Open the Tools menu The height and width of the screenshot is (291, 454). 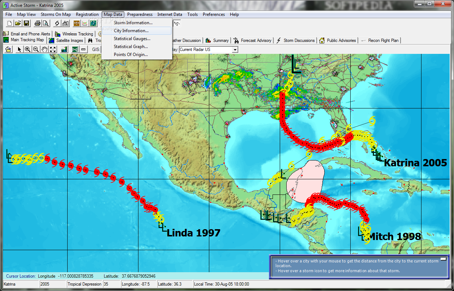192,14
